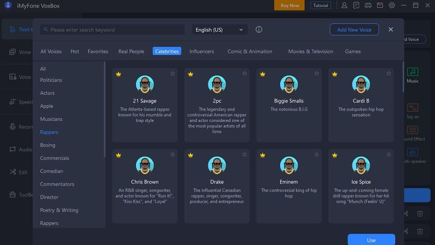Open the Discord community icon
This screenshot has height=245, width=435.
tap(368, 5)
